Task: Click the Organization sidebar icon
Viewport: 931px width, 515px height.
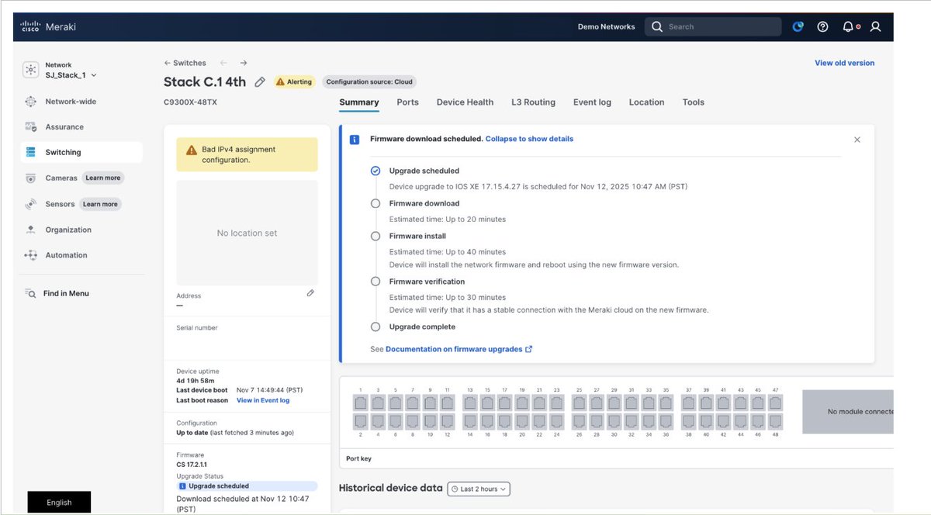Action: tap(29, 230)
